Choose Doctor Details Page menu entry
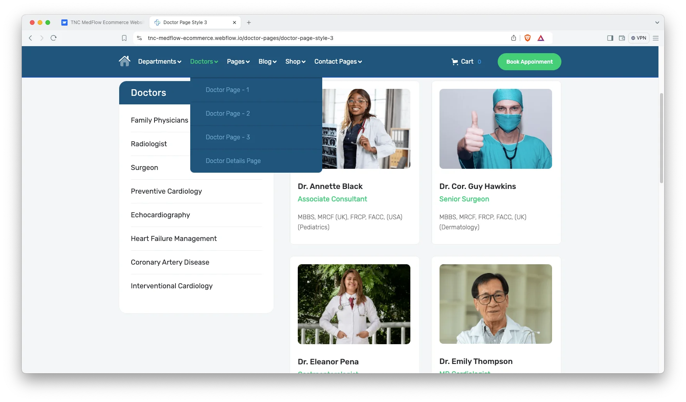686x402 pixels. point(233,161)
